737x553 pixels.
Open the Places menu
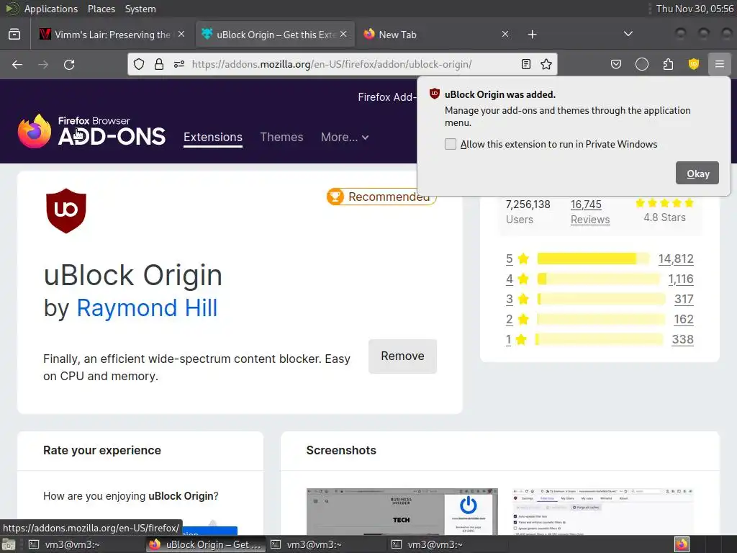click(x=101, y=9)
